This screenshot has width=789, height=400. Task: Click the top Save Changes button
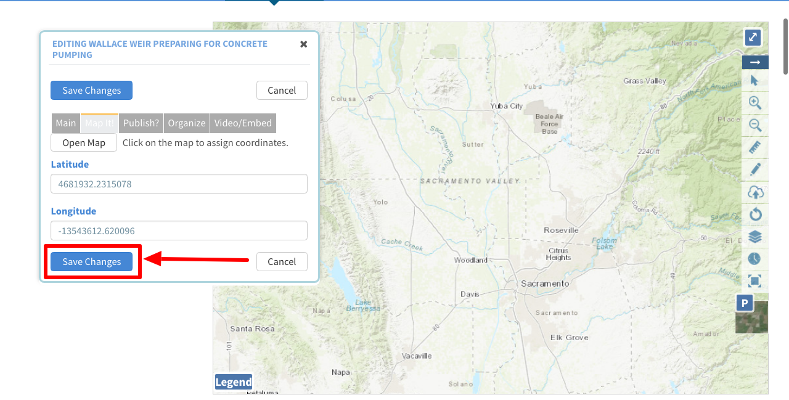91,91
